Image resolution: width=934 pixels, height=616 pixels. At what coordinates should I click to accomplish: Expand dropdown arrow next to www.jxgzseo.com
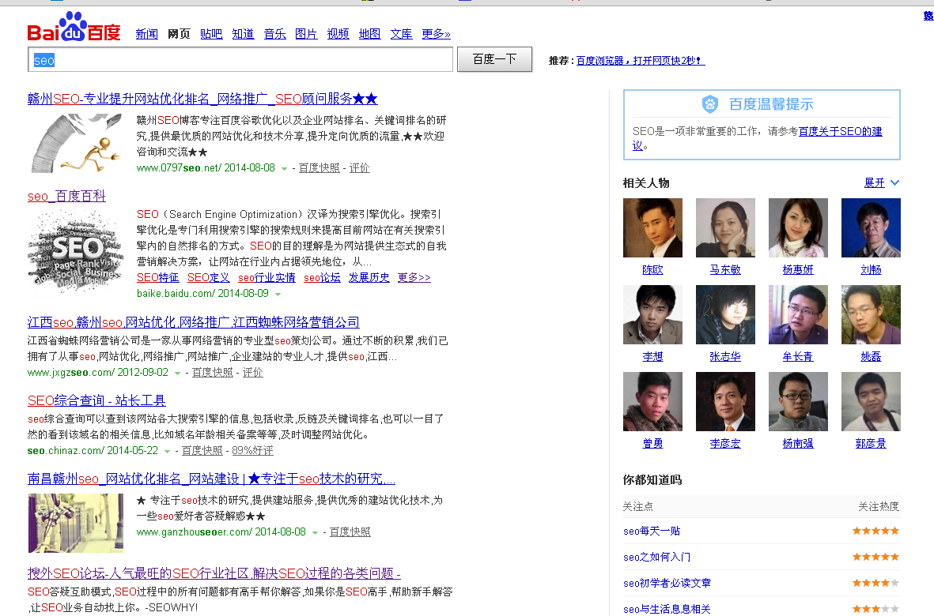point(177,374)
